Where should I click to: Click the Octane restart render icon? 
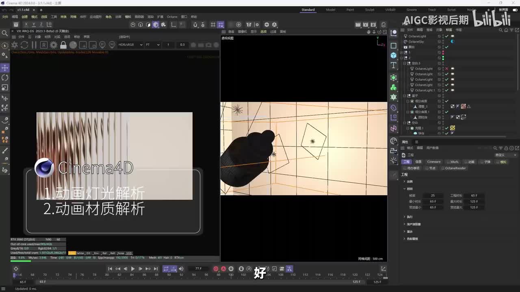24,45
